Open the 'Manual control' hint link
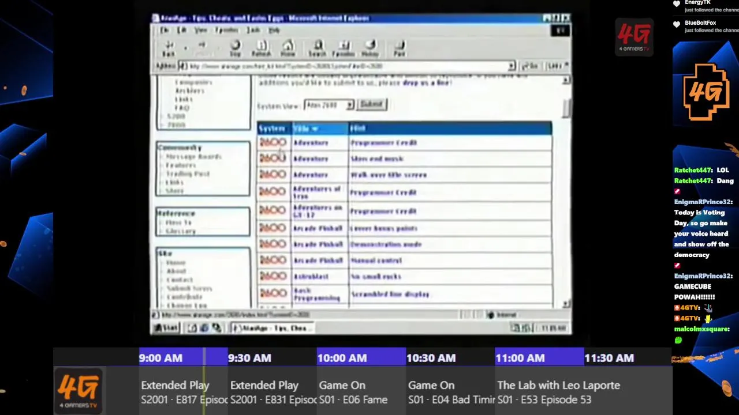 coord(376,261)
